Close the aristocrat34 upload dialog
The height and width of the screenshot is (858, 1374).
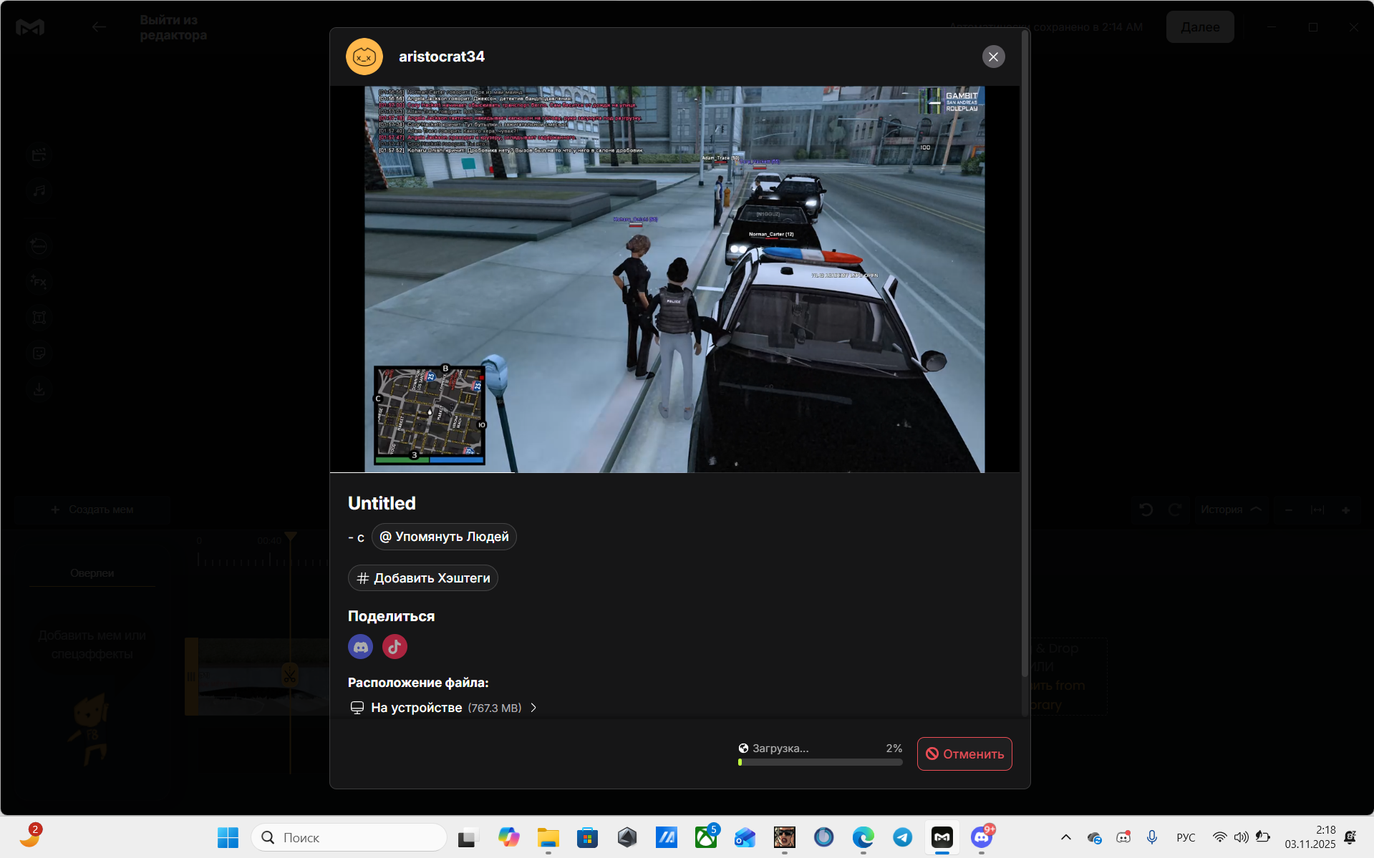click(x=993, y=57)
